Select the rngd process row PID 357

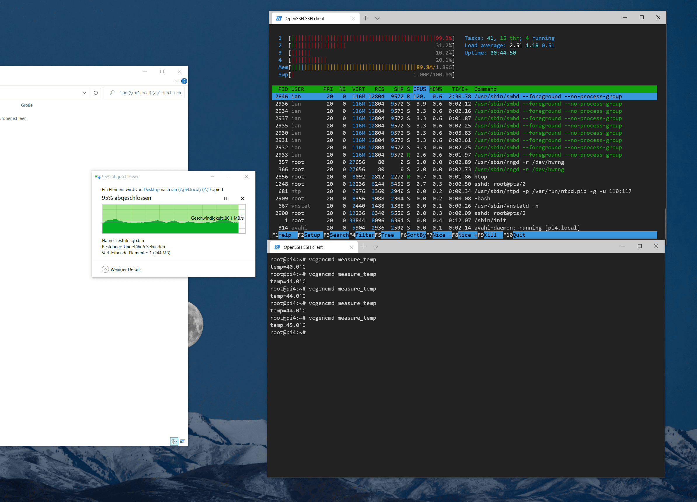pos(464,162)
